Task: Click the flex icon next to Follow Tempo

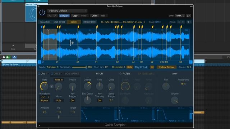Action: (x=152, y=67)
